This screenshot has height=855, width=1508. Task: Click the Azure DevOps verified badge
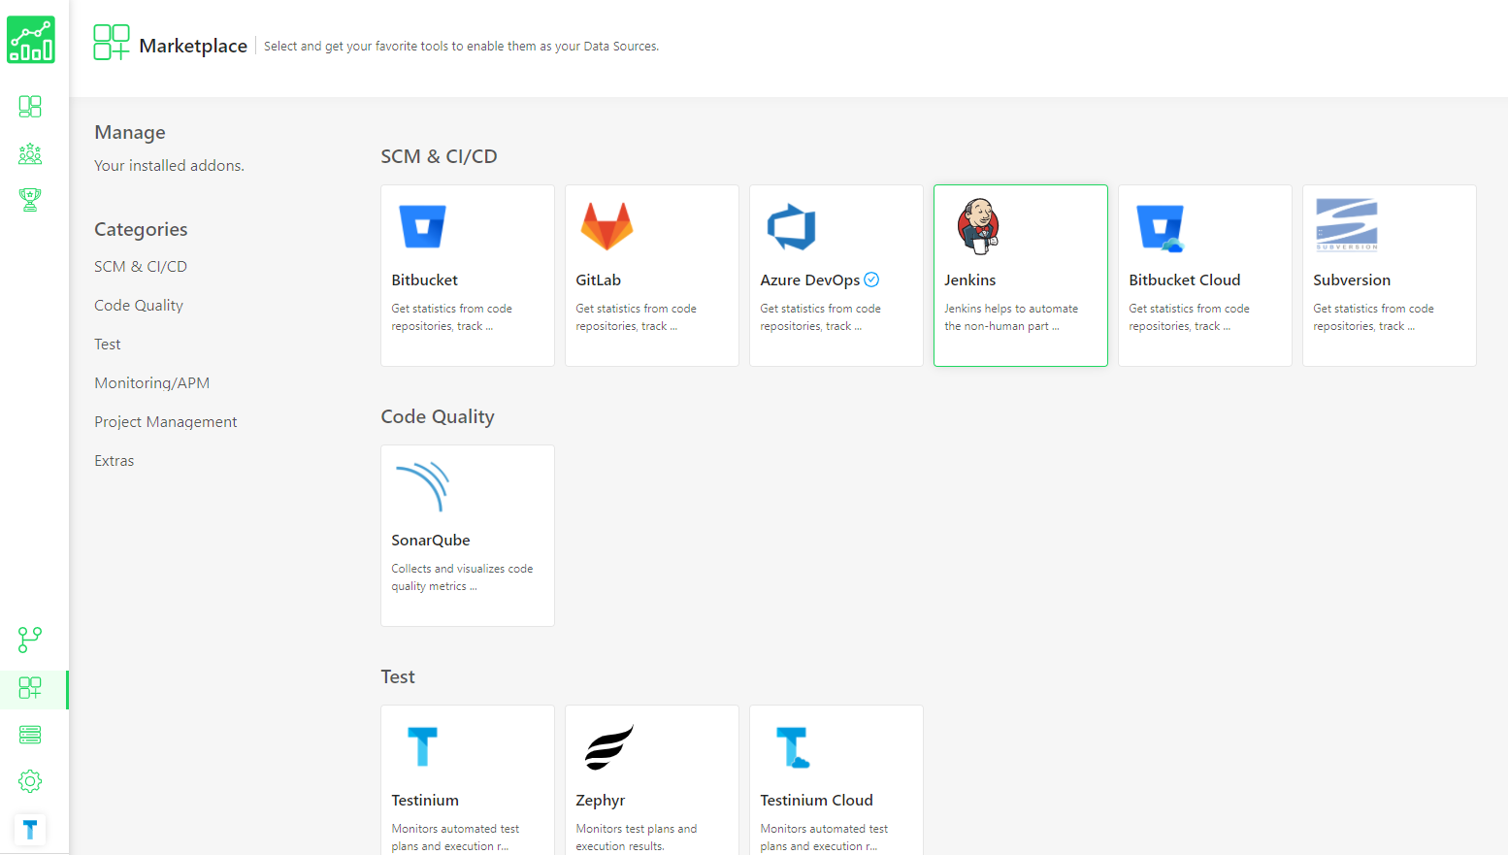pos(871,280)
